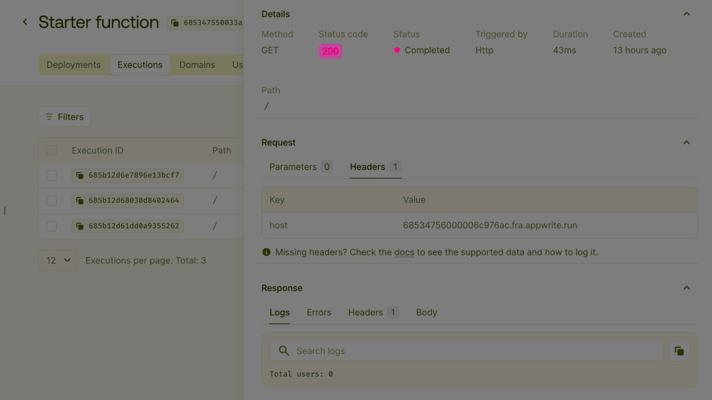The width and height of the screenshot is (712, 400).
Task: Select all executions via the header checkbox
Action: point(51,150)
